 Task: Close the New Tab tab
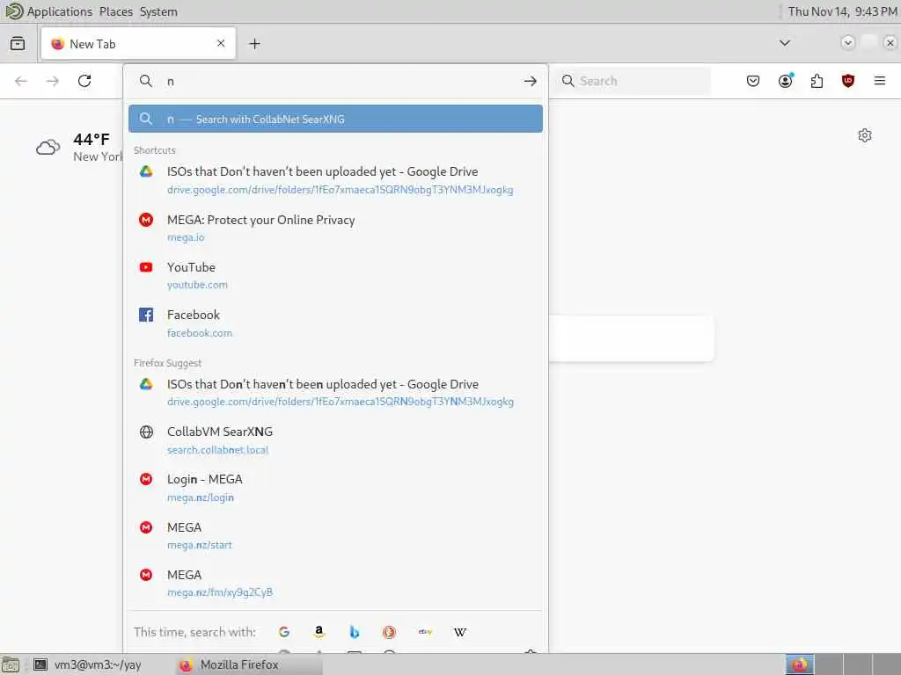click(221, 43)
